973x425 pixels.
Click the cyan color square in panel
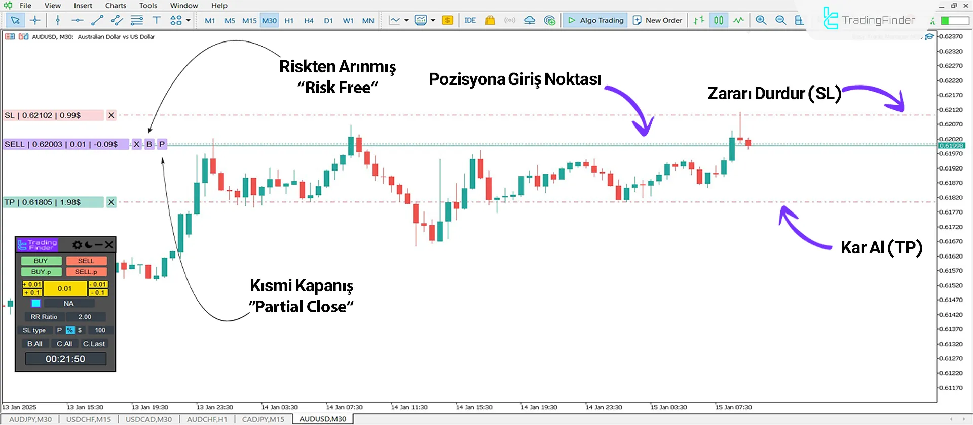point(36,303)
